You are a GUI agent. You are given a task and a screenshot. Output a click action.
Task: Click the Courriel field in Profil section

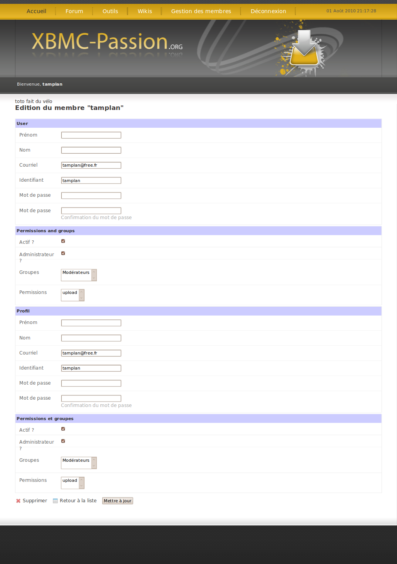tap(91, 353)
